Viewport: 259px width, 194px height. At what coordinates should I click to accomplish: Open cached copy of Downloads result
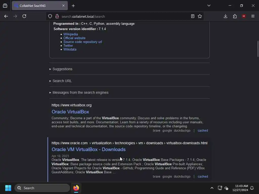click(203, 177)
